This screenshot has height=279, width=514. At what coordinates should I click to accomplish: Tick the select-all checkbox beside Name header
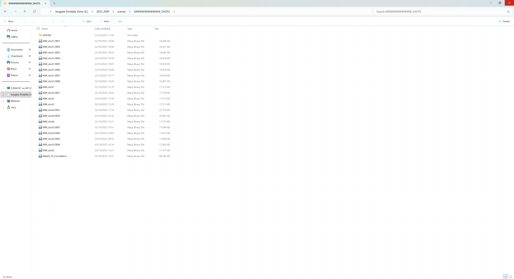[x=38, y=29]
